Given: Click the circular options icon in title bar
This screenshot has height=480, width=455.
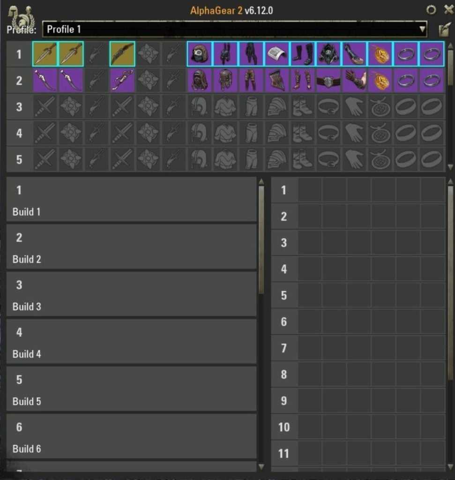Looking at the screenshot, I should coord(431,10).
